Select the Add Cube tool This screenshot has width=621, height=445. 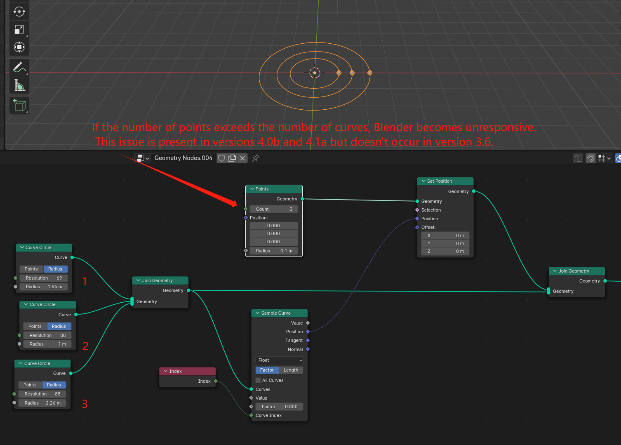tap(19, 106)
